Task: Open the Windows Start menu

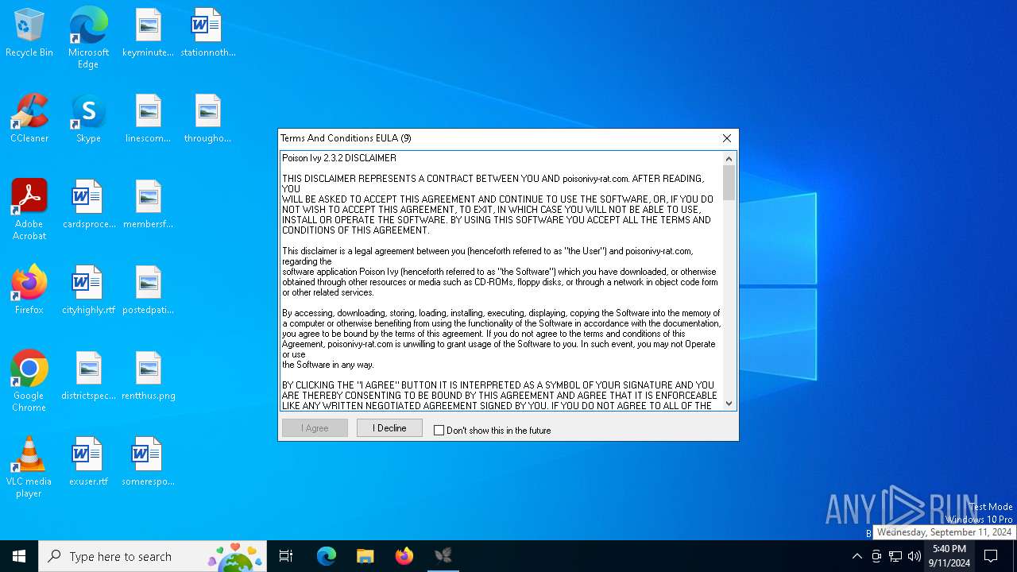Action: click(19, 556)
